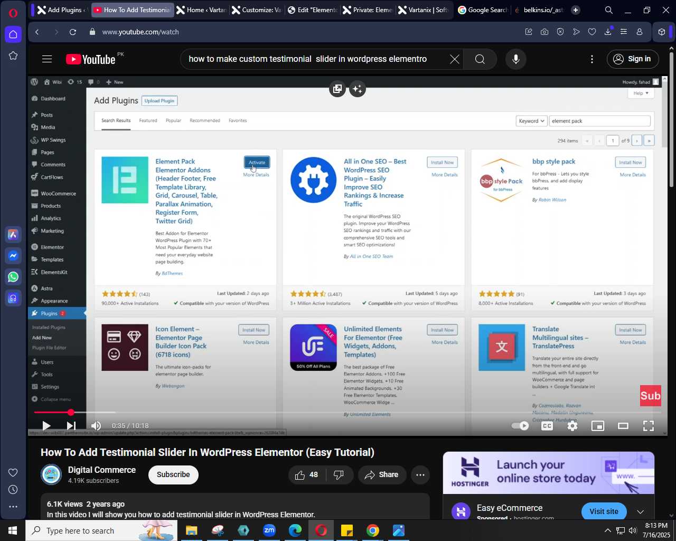Open the Hostinger ad banner image
The width and height of the screenshot is (676, 541).
(x=549, y=473)
